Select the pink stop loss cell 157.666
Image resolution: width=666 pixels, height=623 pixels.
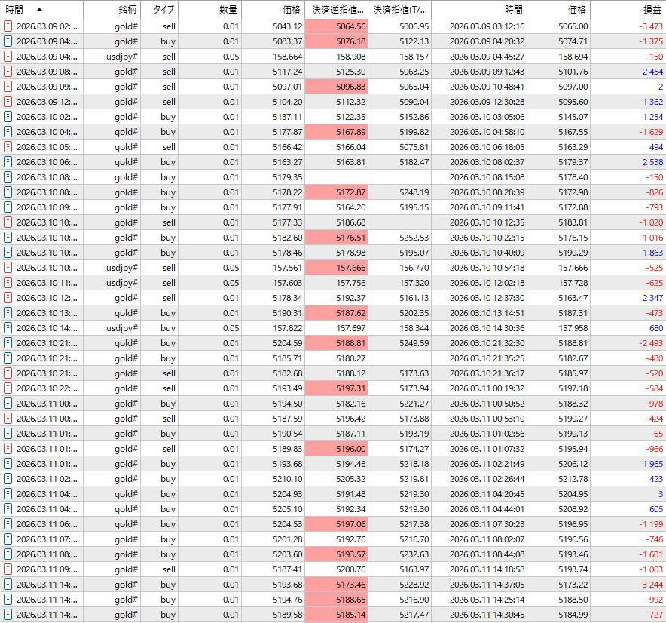338,268
